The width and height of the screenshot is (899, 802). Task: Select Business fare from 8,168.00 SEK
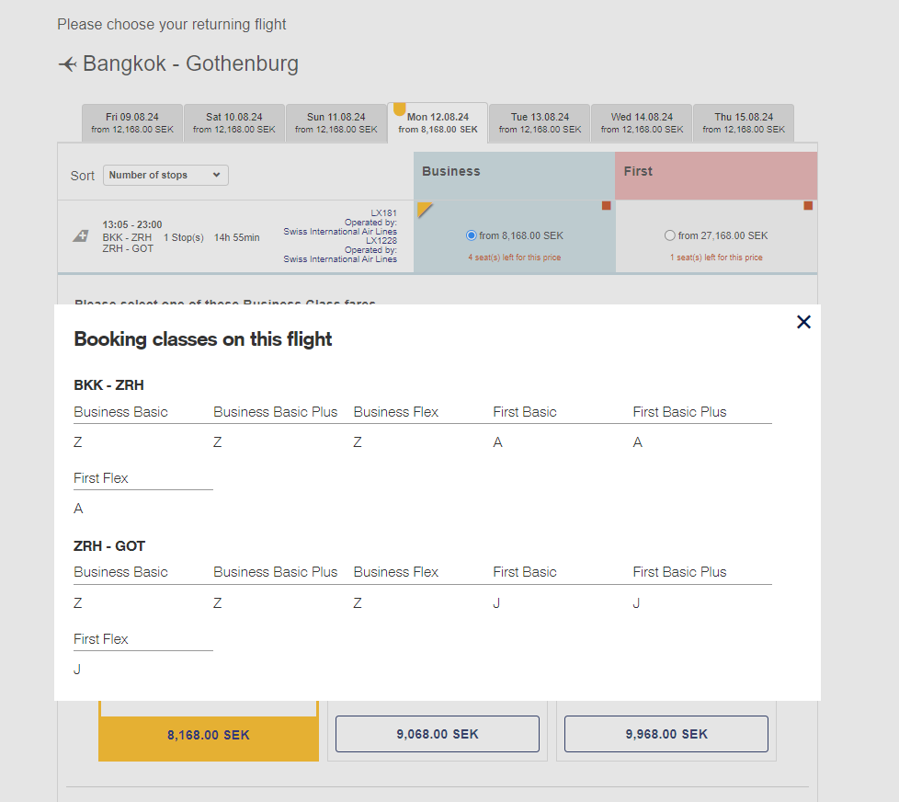tap(472, 235)
